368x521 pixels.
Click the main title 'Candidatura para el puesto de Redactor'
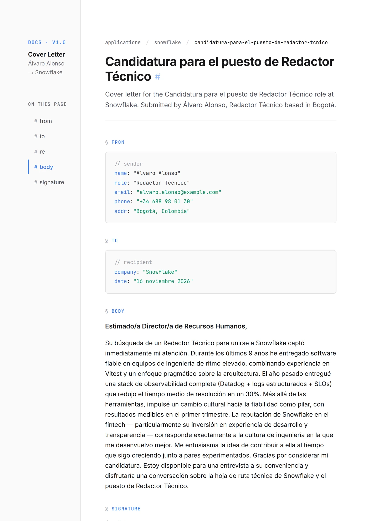click(x=219, y=62)
